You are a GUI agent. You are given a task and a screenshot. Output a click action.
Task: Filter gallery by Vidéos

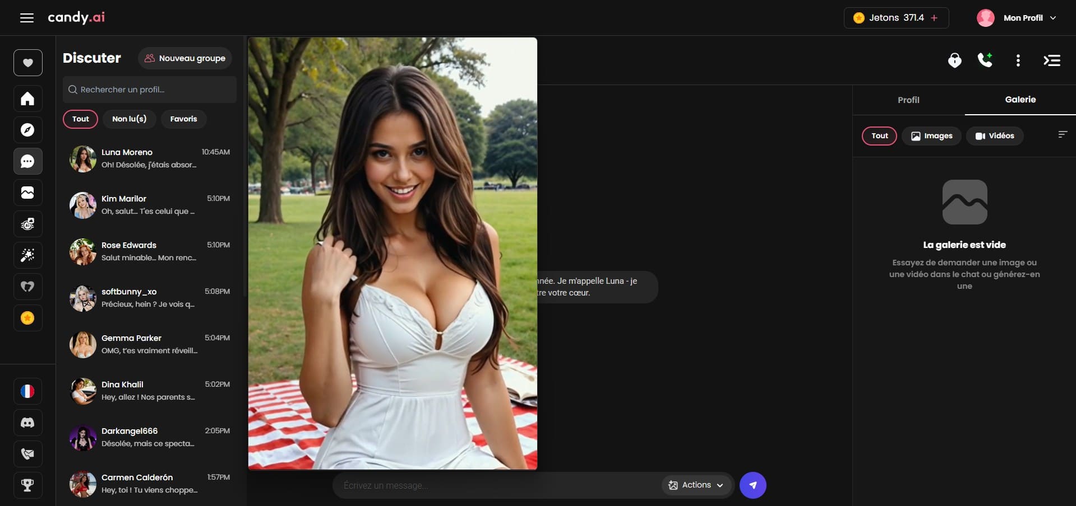tap(995, 135)
